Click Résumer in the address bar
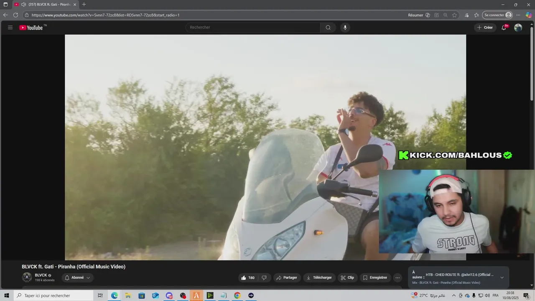The width and height of the screenshot is (535, 301). click(415, 15)
